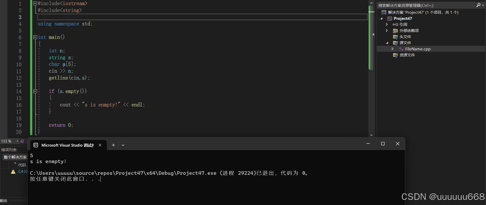This screenshot has height=205, width=486.
Task: Select the Project47 project icon
Action: [x=390, y=19]
